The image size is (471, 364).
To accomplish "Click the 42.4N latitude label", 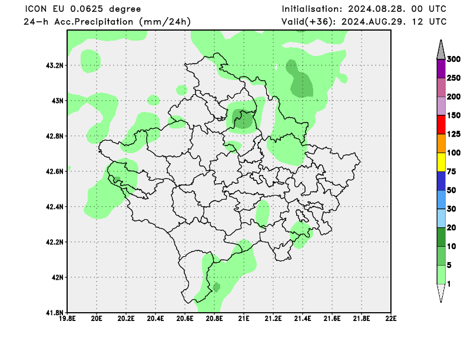I will [54, 207].
